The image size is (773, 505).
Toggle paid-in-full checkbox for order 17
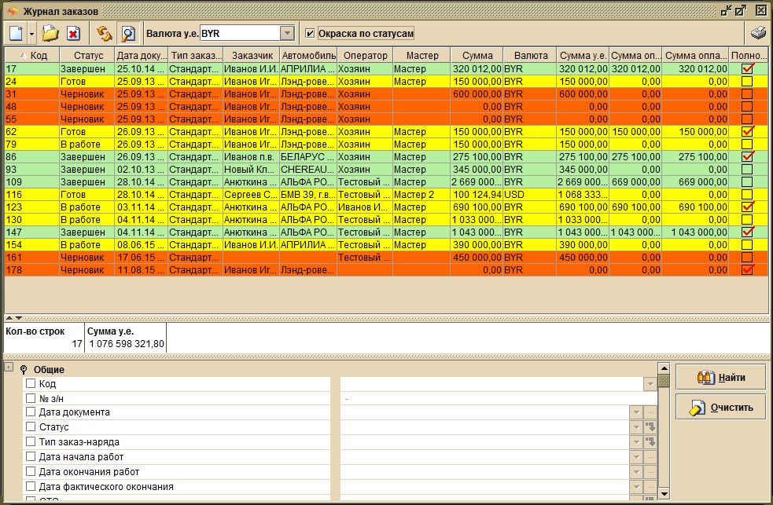(x=747, y=69)
